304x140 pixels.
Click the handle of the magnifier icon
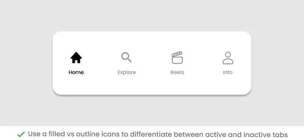click(130, 60)
